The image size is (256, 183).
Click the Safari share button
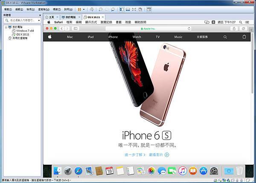pos(234,29)
